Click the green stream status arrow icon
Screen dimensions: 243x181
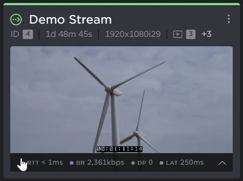point(16,20)
